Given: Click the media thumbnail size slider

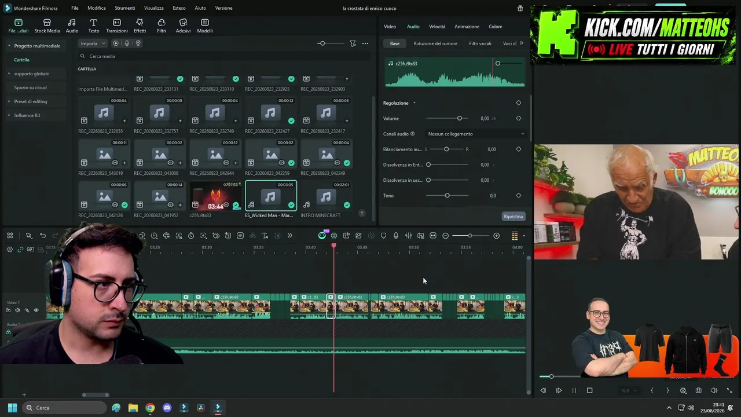Looking at the screenshot, I should coord(321,43).
